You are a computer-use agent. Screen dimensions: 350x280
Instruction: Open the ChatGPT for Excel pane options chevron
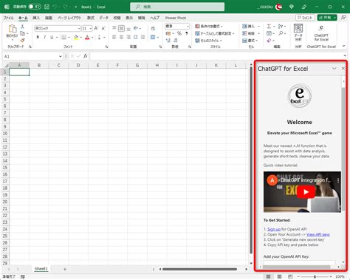coord(334,68)
